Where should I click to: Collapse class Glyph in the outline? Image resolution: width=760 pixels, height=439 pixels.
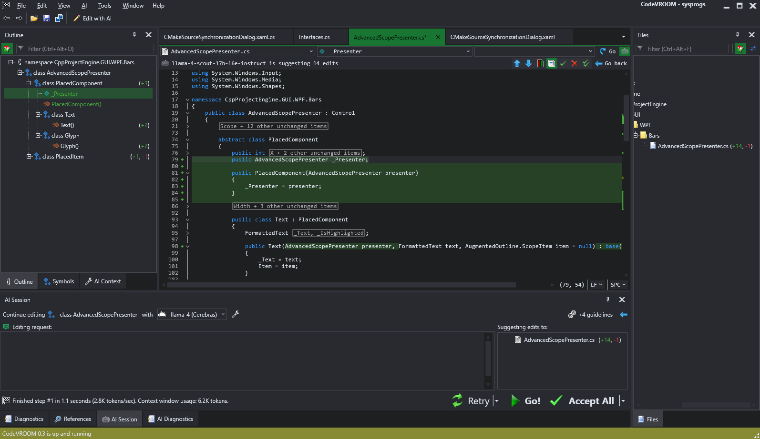click(38, 135)
